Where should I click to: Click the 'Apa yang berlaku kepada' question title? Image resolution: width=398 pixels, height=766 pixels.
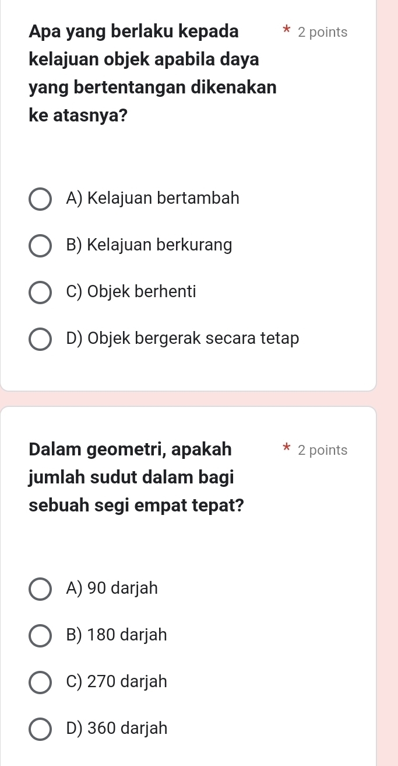tap(133, 32)
